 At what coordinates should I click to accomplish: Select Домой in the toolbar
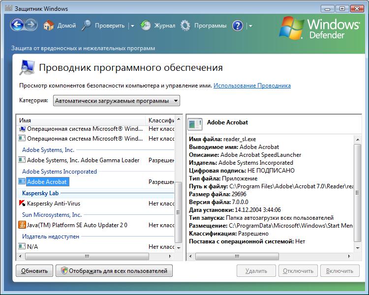point(66,26)
